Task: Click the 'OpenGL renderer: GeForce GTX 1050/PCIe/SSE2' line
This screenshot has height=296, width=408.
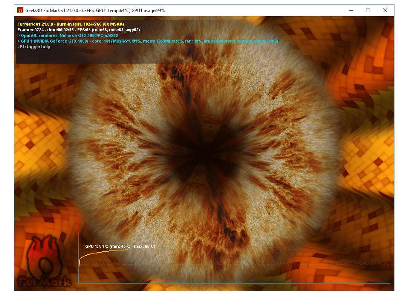Action: [68, 36]
